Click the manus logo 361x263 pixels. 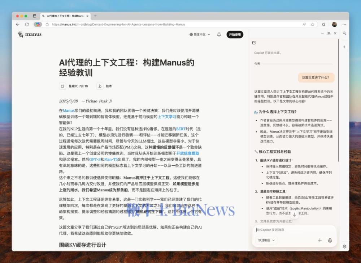[x=30, y=34]
